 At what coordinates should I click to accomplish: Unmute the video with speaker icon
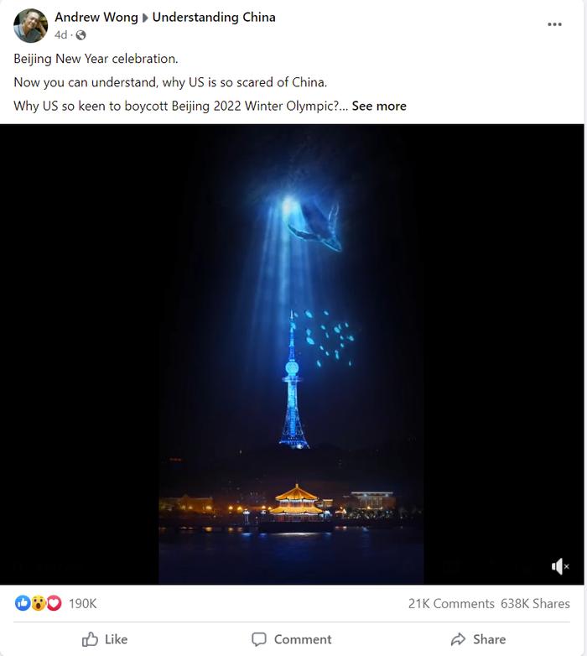pos(560,567)
